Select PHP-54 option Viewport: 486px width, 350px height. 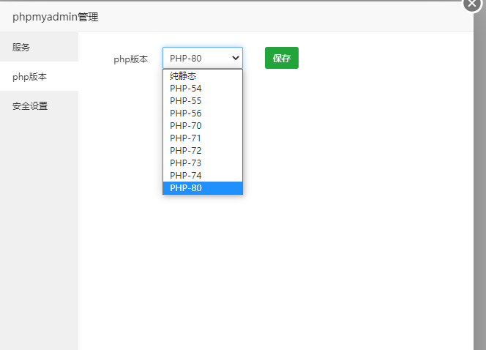tap(203, 89)
